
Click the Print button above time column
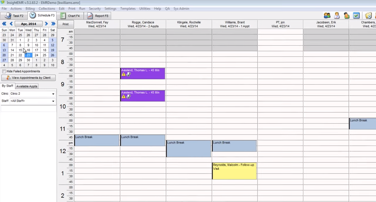pyautogui.click(x=66, y=24)
